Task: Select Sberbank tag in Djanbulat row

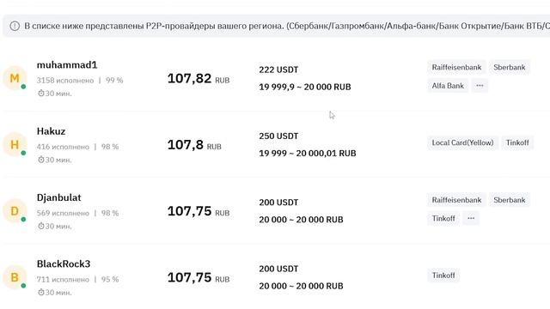Action: (510, 200)
